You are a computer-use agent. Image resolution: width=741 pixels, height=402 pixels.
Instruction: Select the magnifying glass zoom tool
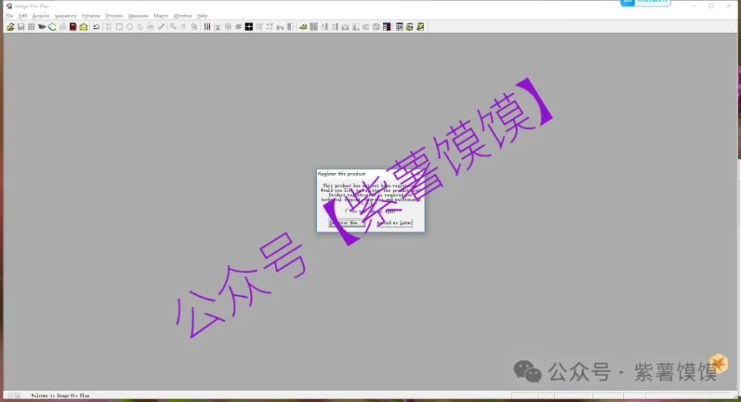(x=174, y=27)
